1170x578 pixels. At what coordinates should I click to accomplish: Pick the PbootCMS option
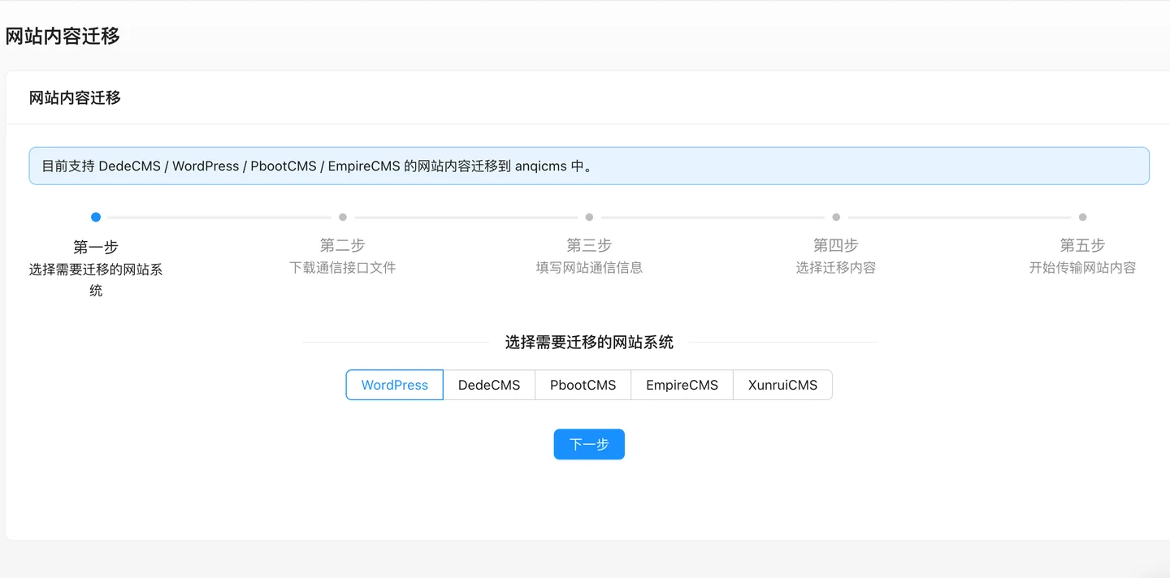tap(583, 385)
